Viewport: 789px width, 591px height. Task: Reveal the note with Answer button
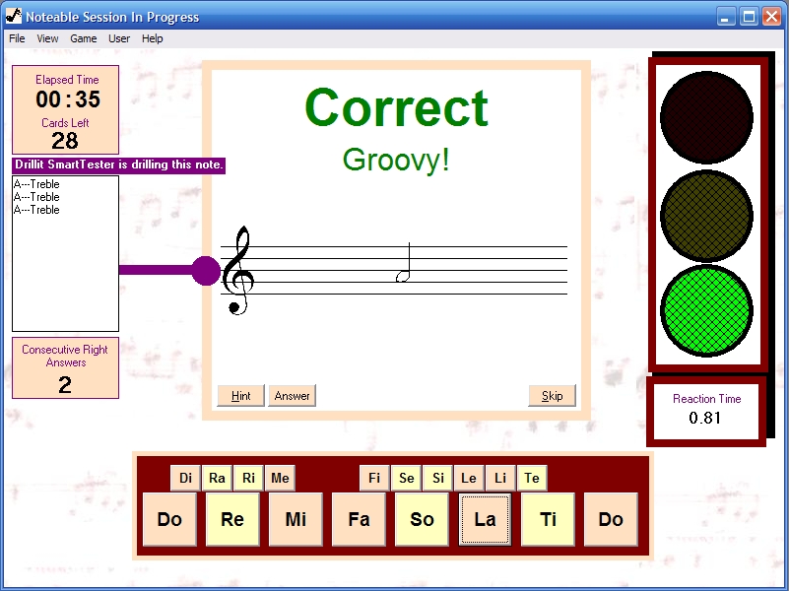tap(292, 396)
